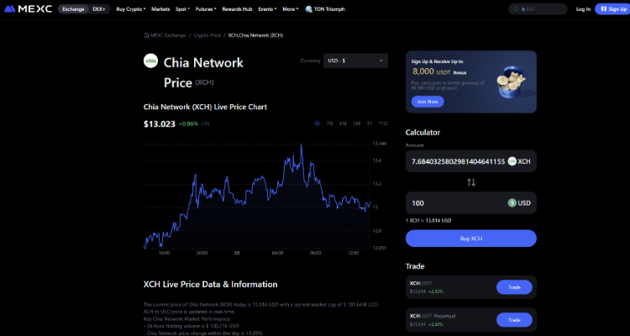Click Trade button for XCHUSDT

click(x=514, y=287)
